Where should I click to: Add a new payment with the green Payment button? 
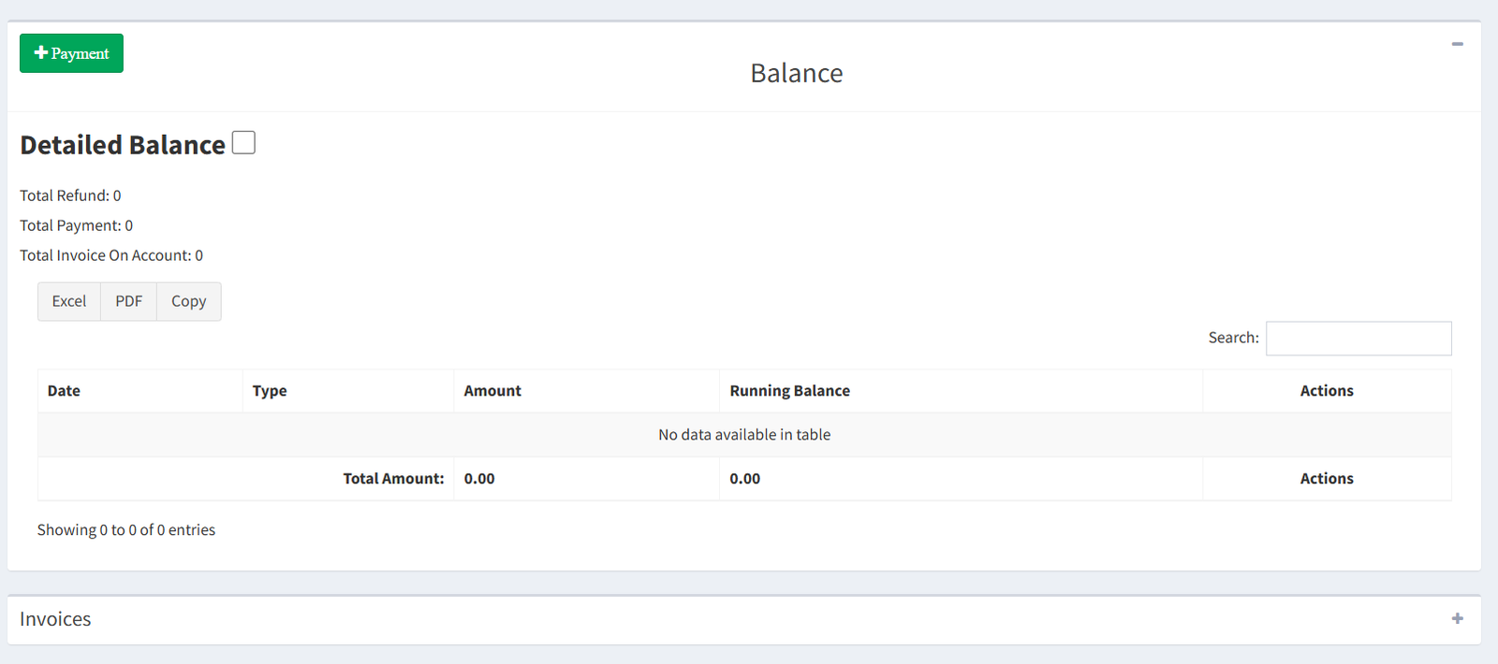(x=71, y=53)
